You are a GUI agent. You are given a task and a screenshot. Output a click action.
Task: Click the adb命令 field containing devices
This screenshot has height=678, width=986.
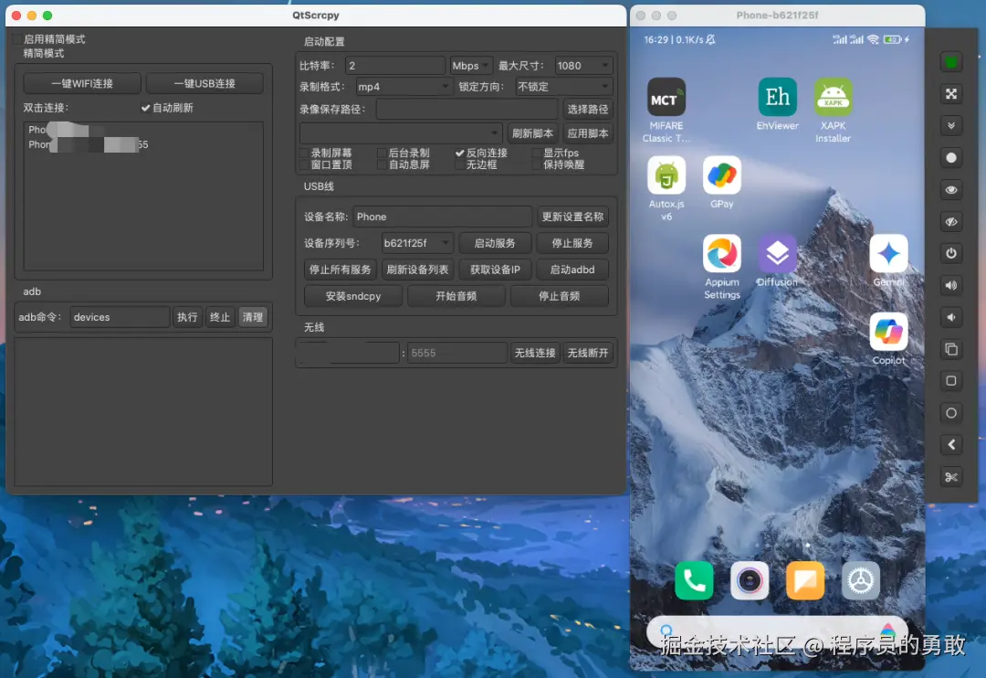(x=120, y=317)
